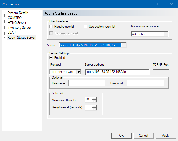Enable the Use custom room list option
The width and height of the screenshot is (178, 141).
86,27
